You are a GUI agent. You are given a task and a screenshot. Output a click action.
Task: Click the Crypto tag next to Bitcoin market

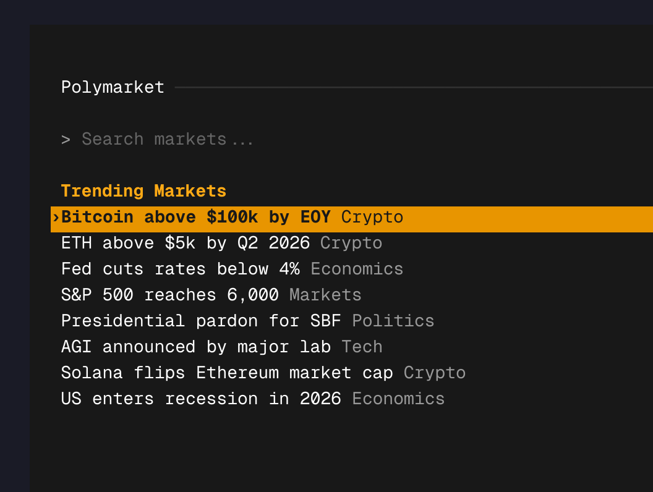pos(372,217)
